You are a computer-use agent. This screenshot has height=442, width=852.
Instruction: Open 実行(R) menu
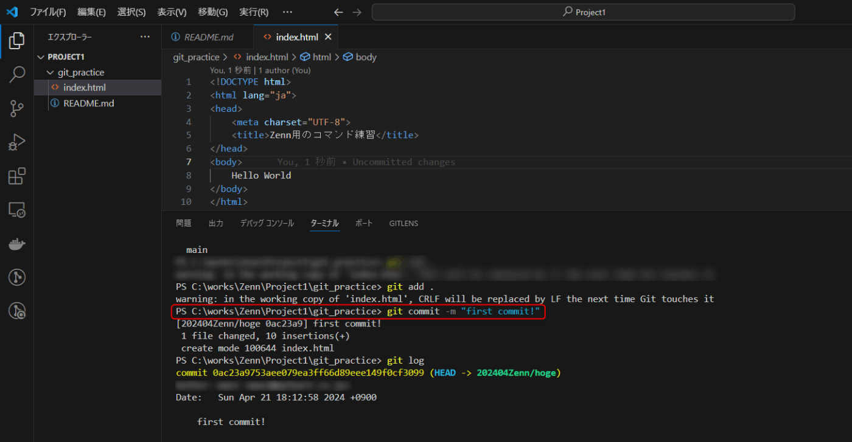[x=254, y=12]
